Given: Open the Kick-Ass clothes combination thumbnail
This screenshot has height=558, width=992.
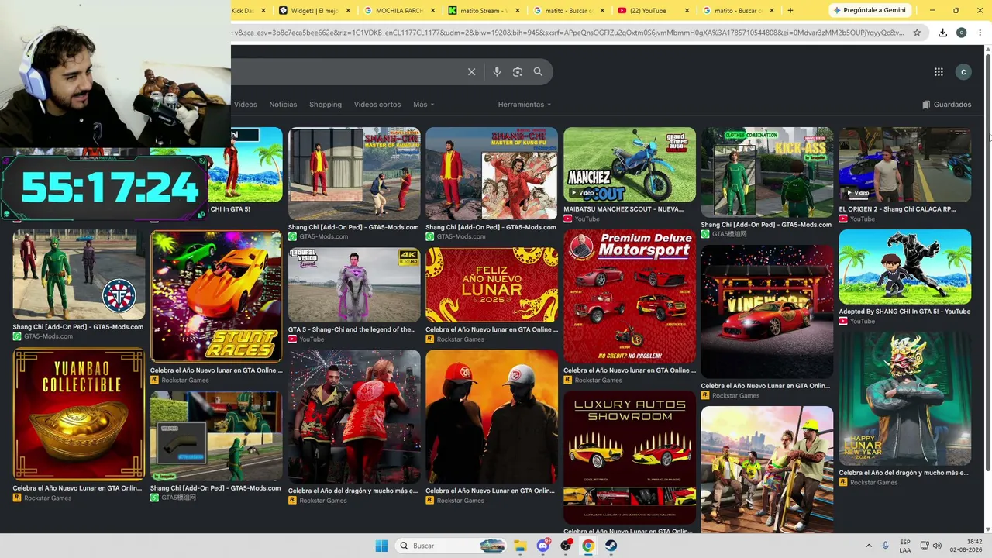Looking at the screenshot, I should 767,172.
